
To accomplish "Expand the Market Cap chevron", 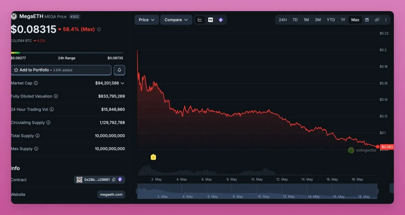I will click(x=122, y=83).
